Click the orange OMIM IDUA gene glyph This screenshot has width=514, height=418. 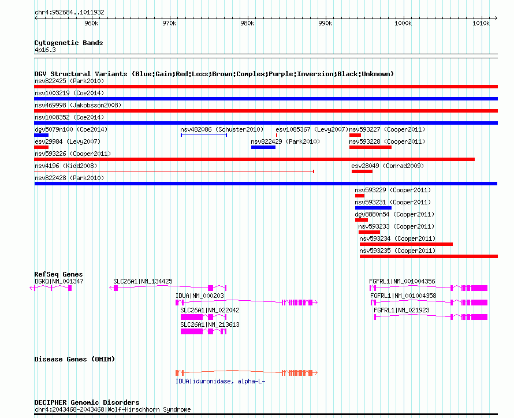pyautogui.click(x=247, y=373)
